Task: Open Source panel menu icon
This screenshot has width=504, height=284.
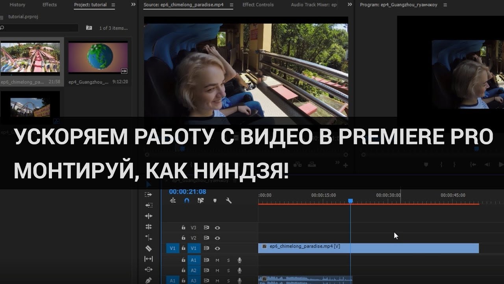Action: click(231, 5)
